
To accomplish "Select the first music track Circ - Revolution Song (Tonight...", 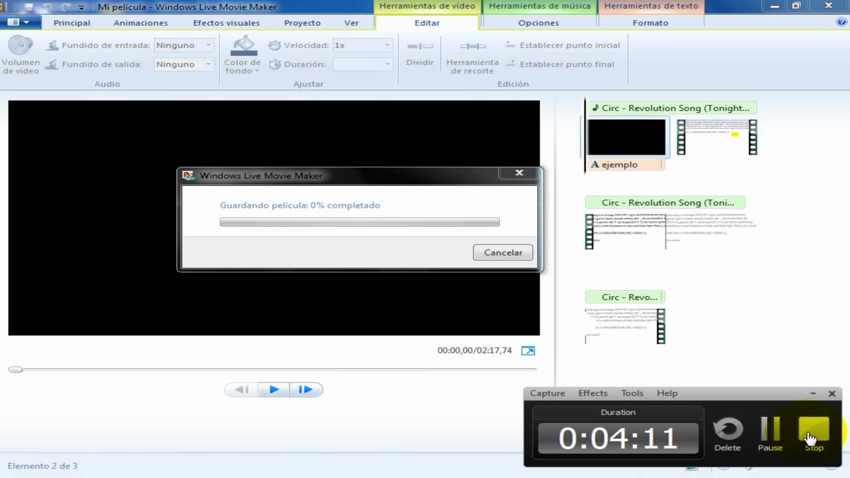I will (x=671, y=108).
